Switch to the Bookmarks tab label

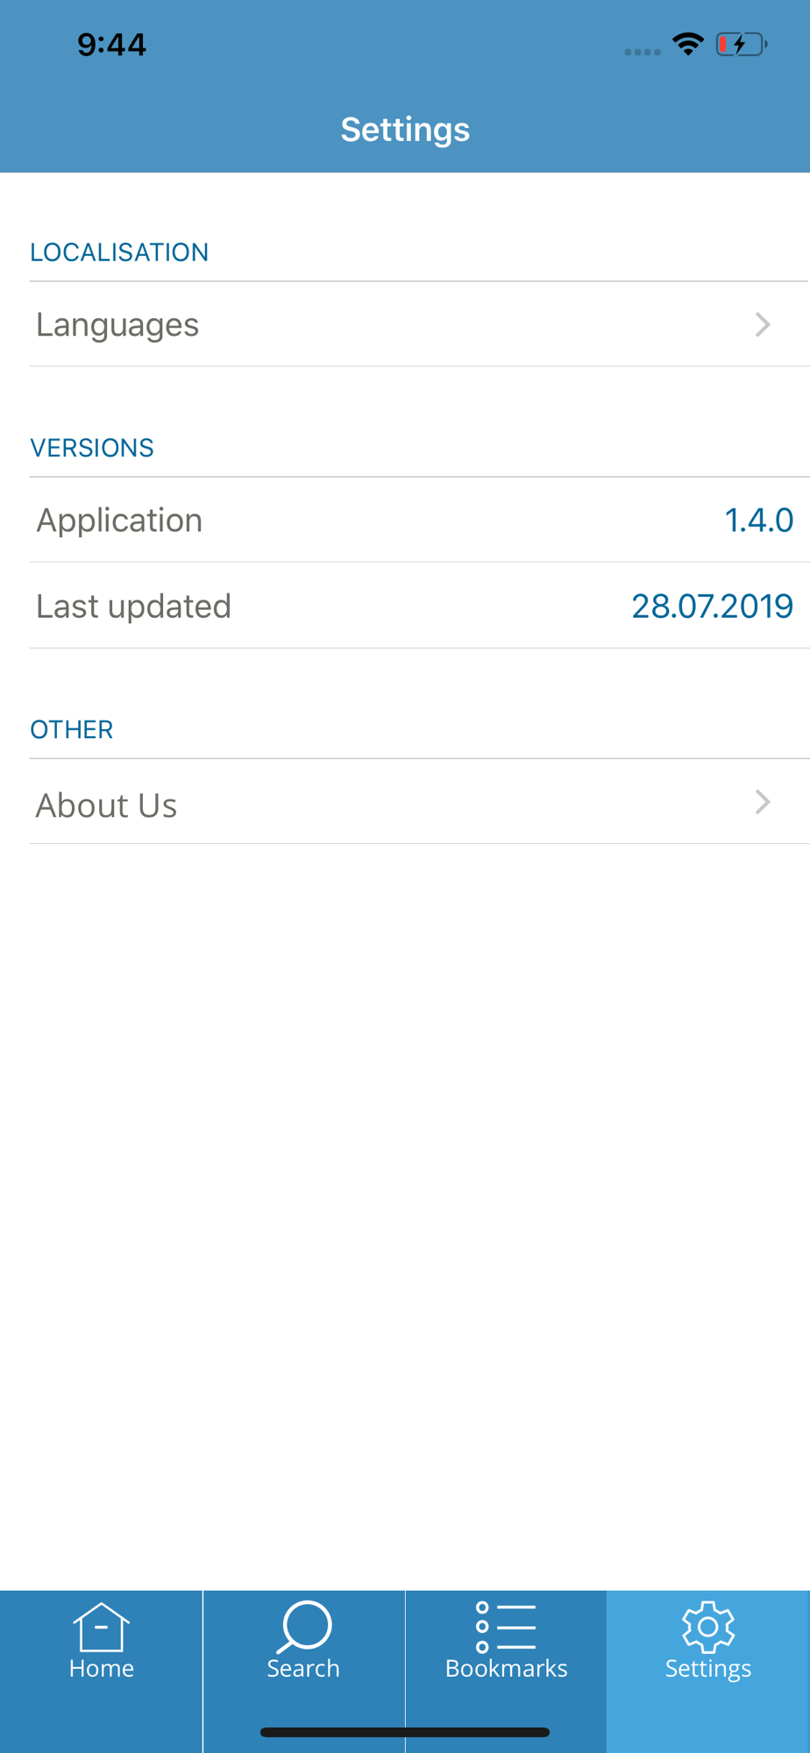tap(506, 1668)
